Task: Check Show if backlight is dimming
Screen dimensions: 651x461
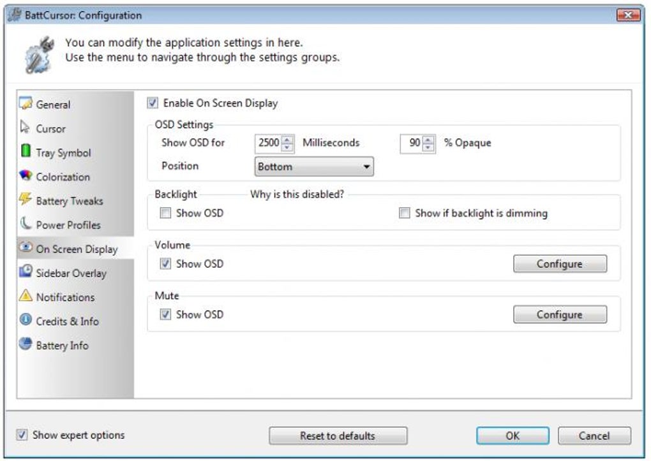Action: pyautogui.click(x=405, y=213)
